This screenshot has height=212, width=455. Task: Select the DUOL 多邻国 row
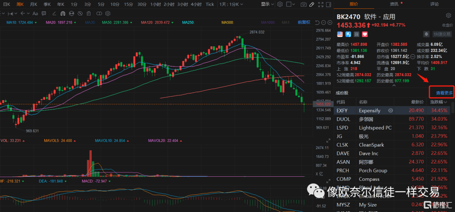[x=393, y=119]
